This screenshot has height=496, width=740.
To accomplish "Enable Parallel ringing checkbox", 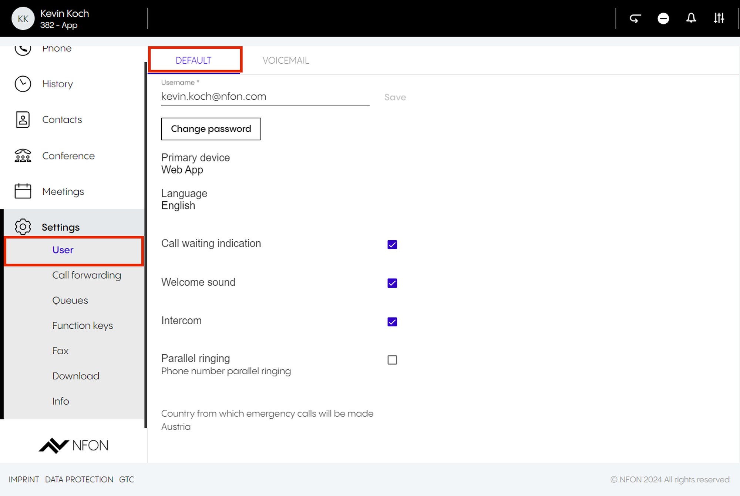I will (x=392, y=360).
